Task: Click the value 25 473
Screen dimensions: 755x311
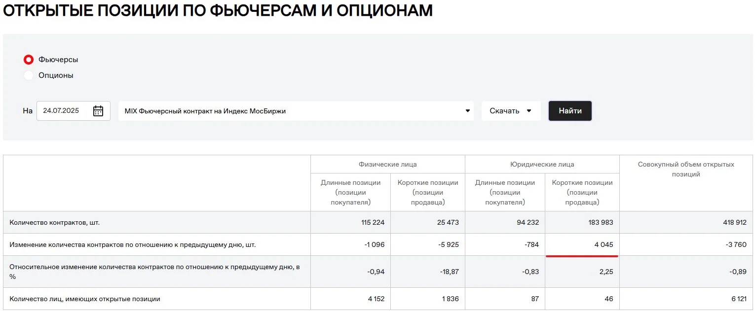Action: point(448,222)
